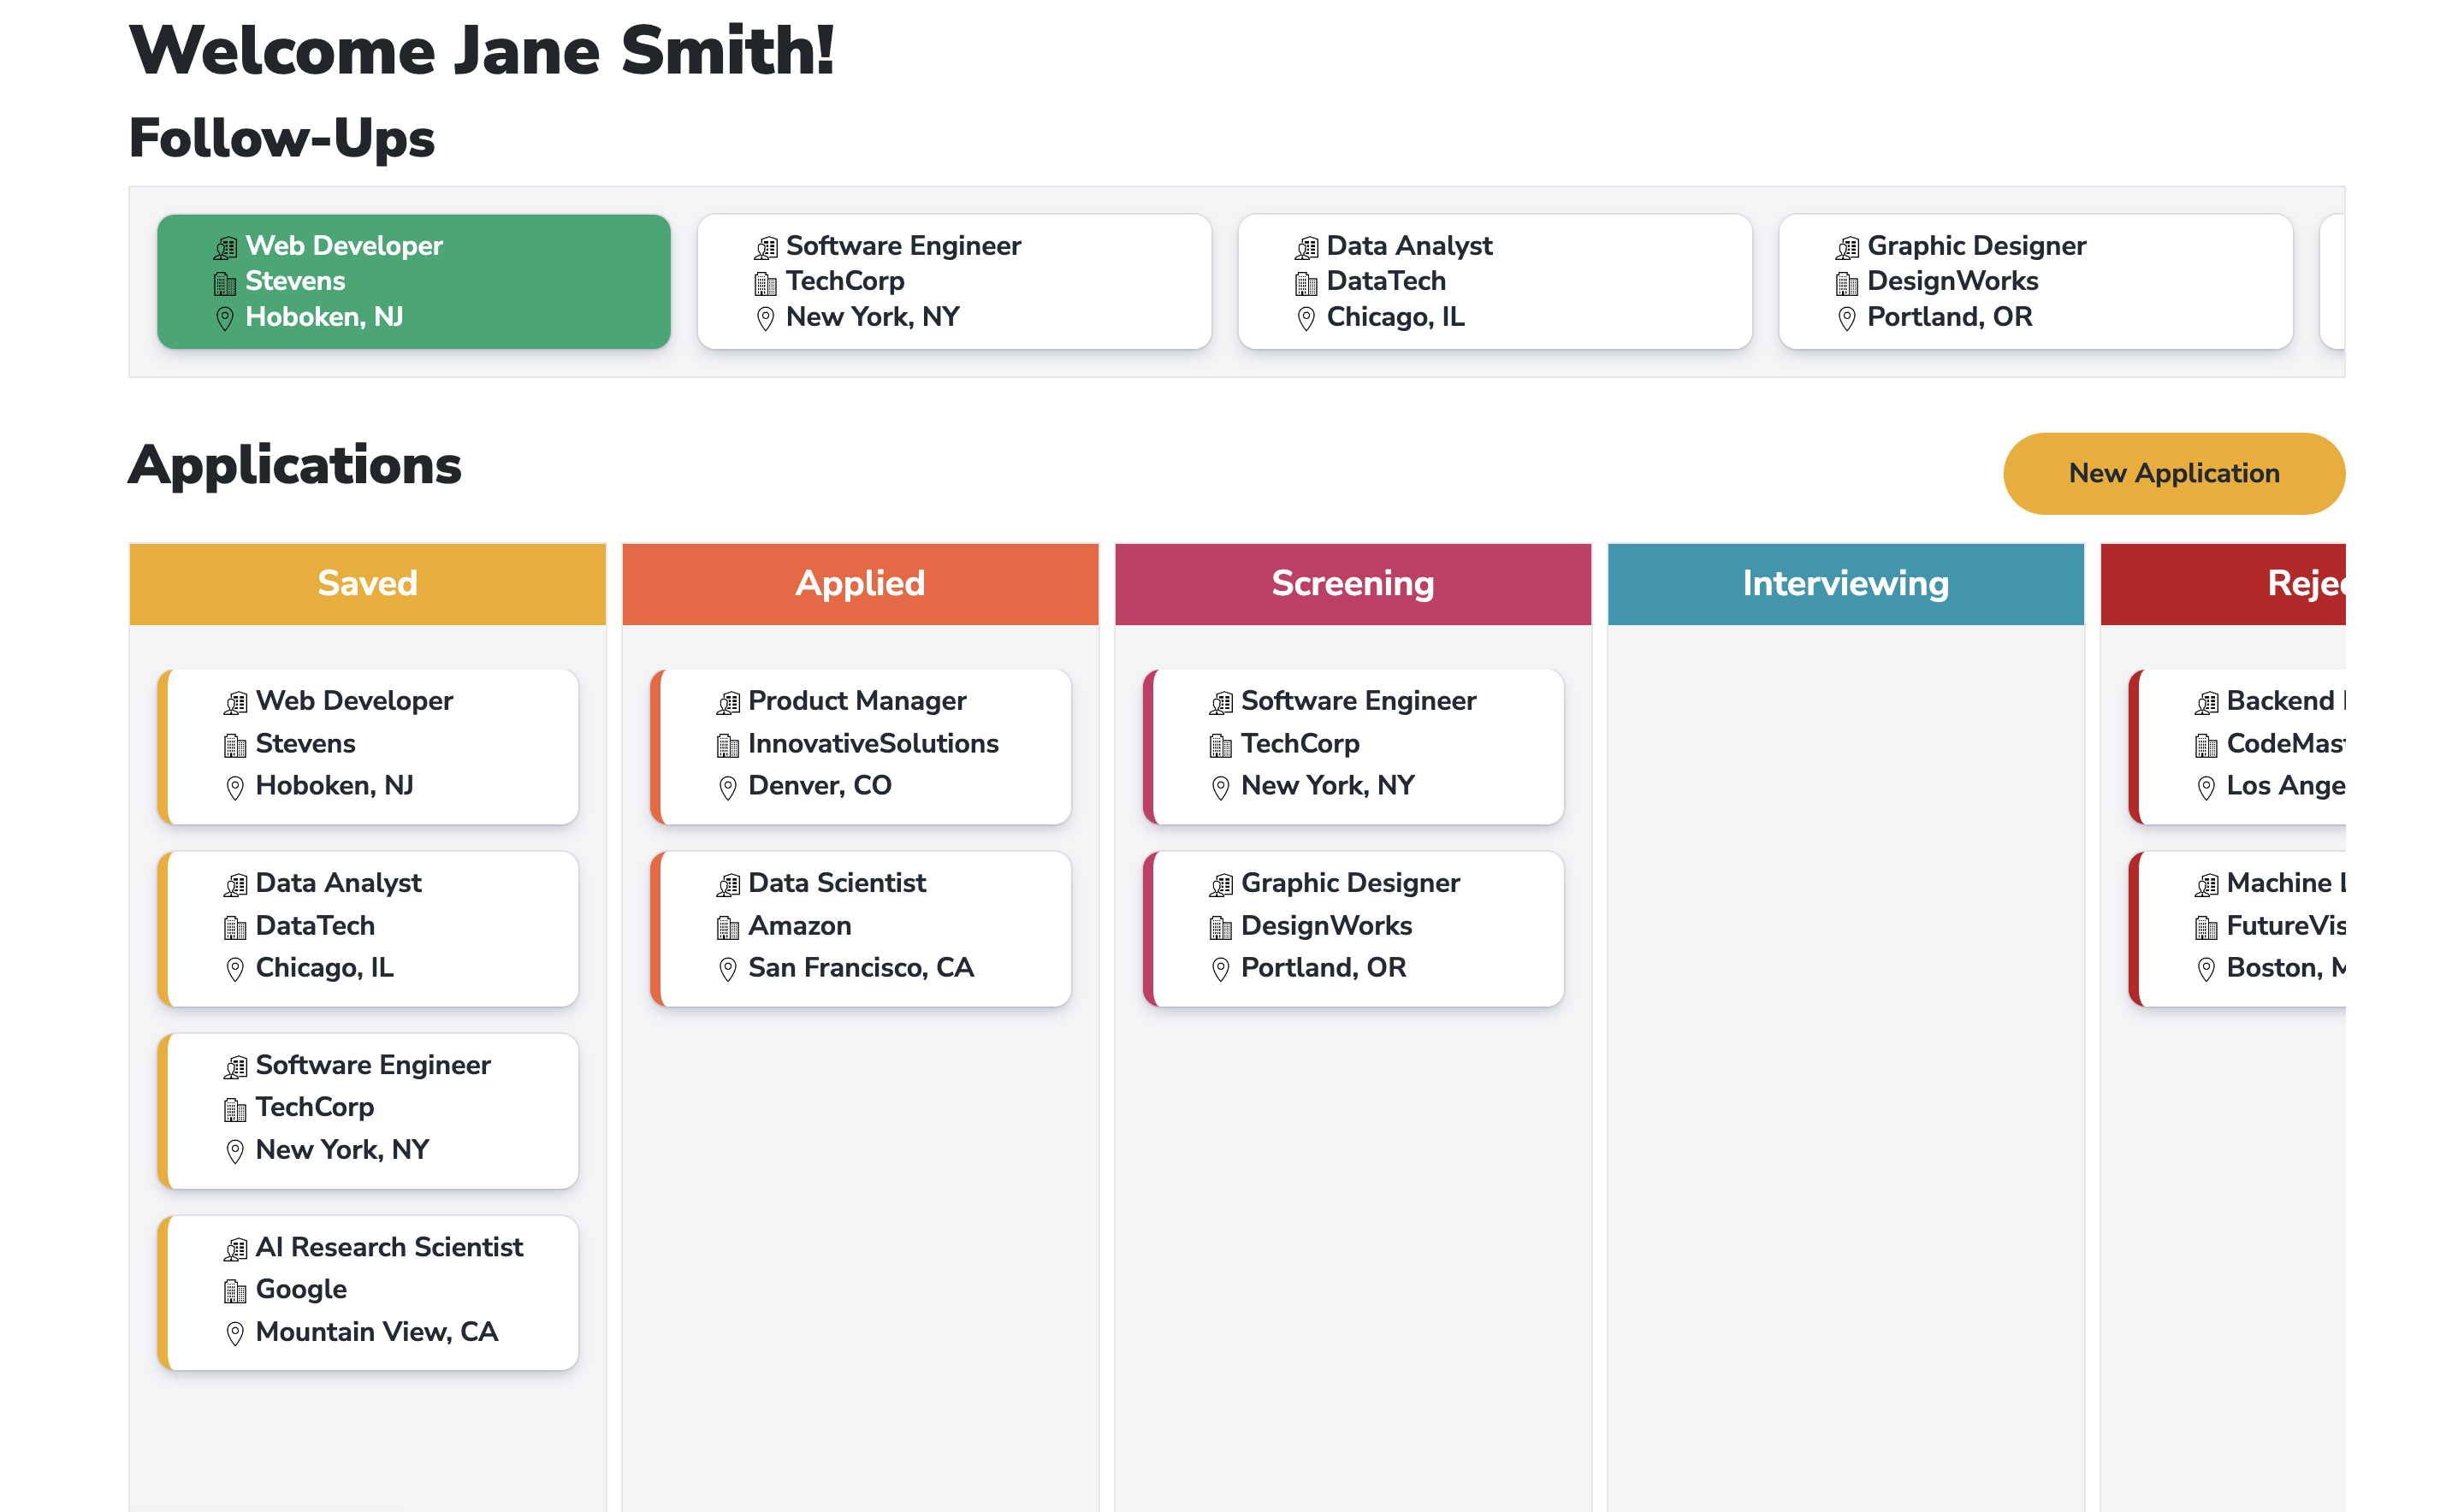Open Graphic Designer follow-up card
This screenshot has height=1512, width=2464.
click(2035, 282)
